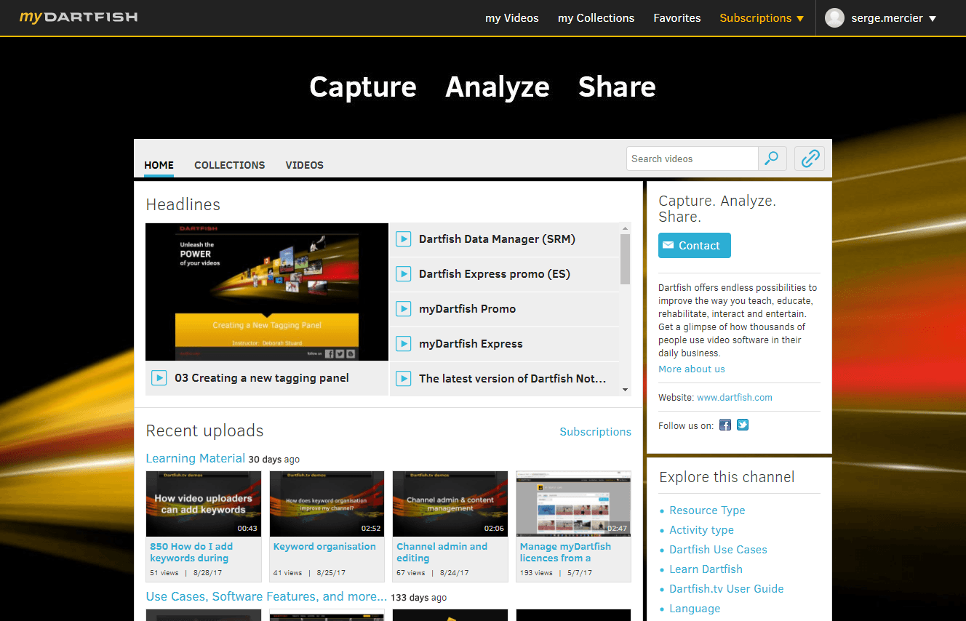
Task: Click the Contact button
Action: [x=695, y=246]
